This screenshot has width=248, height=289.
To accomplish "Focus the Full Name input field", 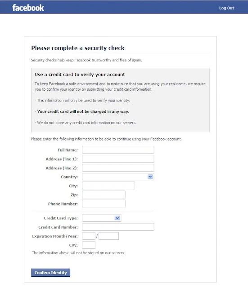I will click(118, 149).
